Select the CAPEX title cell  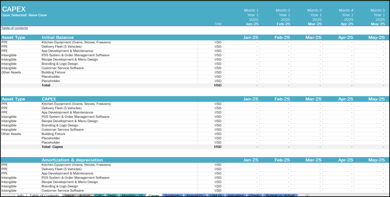pos(14,9)
